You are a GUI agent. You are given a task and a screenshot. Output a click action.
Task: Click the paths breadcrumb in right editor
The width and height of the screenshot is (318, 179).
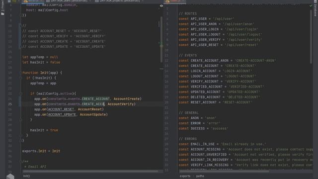[200, 176]
